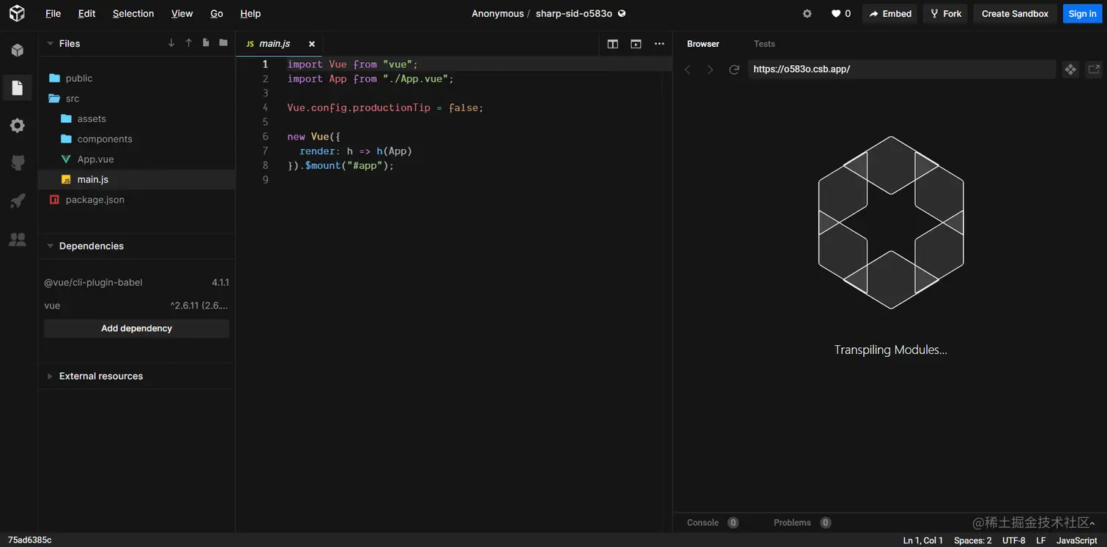Viewport: 1107px width, 547px height.
Task: Click Ln 1, Col 1 in status bar
Action: coord(922,540)
